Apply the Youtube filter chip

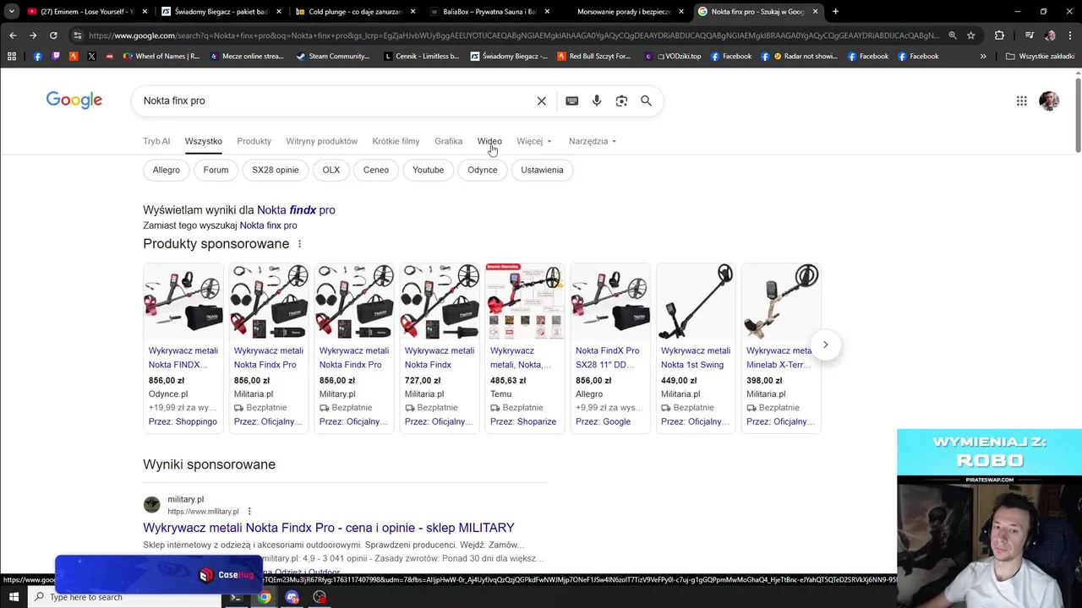point(428,170)
